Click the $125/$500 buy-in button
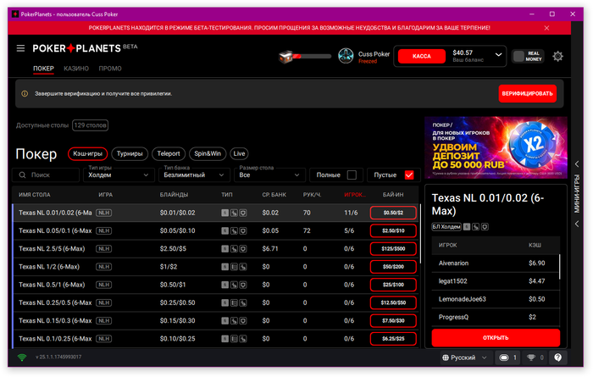Viewport: 593px width, 377px height. pyautogui.click(x=393, y=249)
